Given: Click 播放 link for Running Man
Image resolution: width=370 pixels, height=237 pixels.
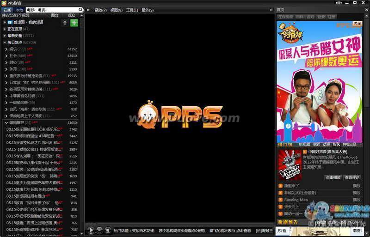Looking at the screenshot, I should tap(357, 200).
